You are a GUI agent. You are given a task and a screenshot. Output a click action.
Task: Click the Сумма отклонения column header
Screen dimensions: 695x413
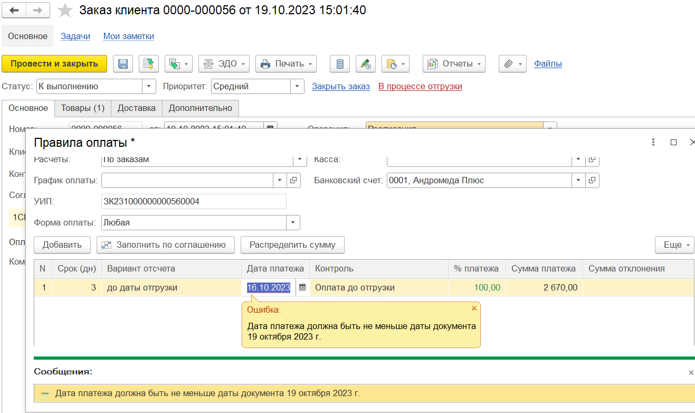(x=639, y=269)
